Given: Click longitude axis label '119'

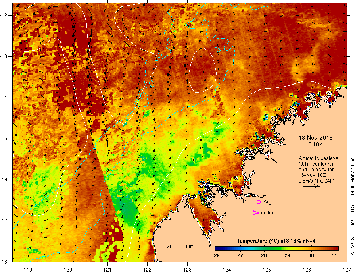Looking at the screenshot, I should (x=28, y=270).
